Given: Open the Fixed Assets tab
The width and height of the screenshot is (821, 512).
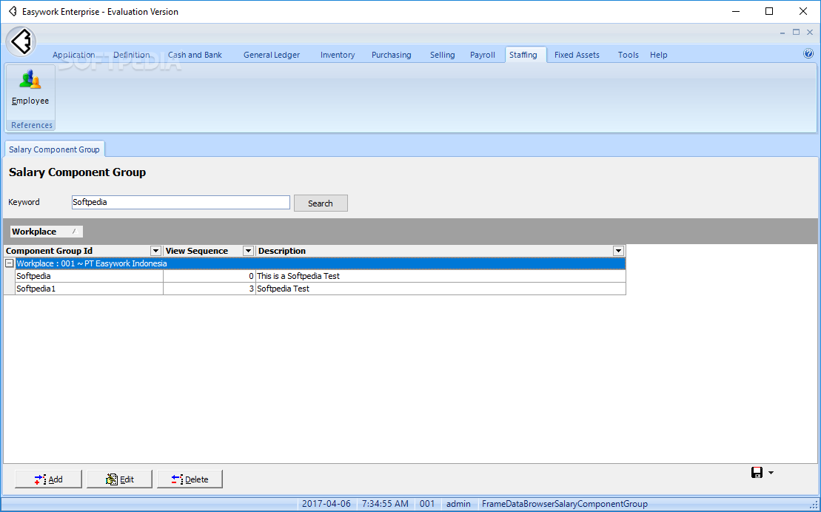Looking at the screenshot, I should coord(577,55).
